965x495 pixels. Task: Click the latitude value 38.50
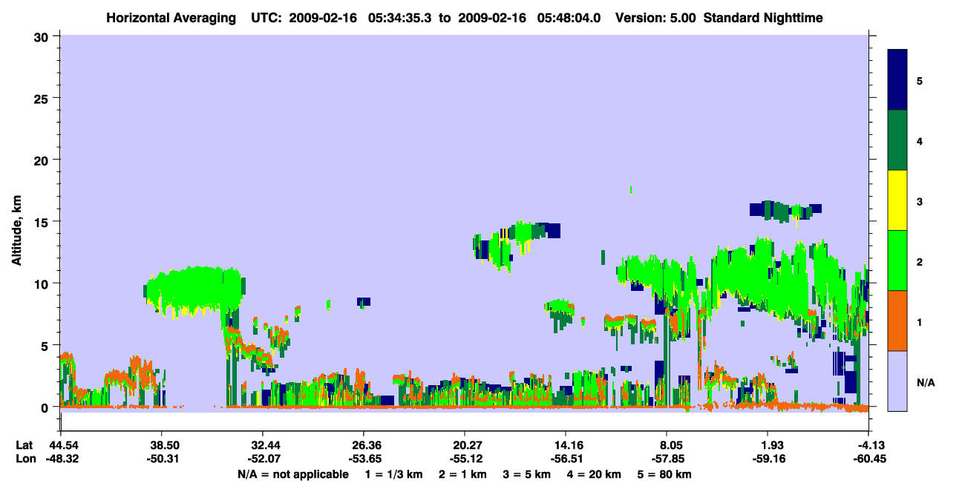click(x=162, y=445)
